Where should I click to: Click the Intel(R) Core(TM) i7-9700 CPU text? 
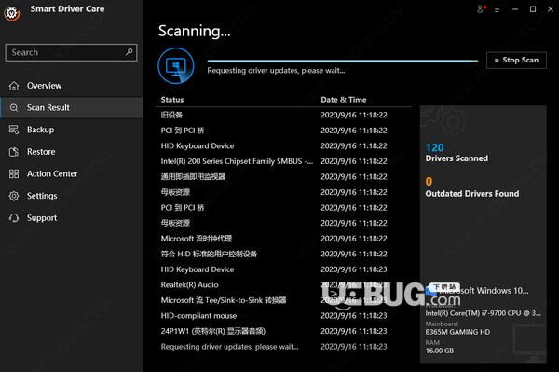pos(483,313)
